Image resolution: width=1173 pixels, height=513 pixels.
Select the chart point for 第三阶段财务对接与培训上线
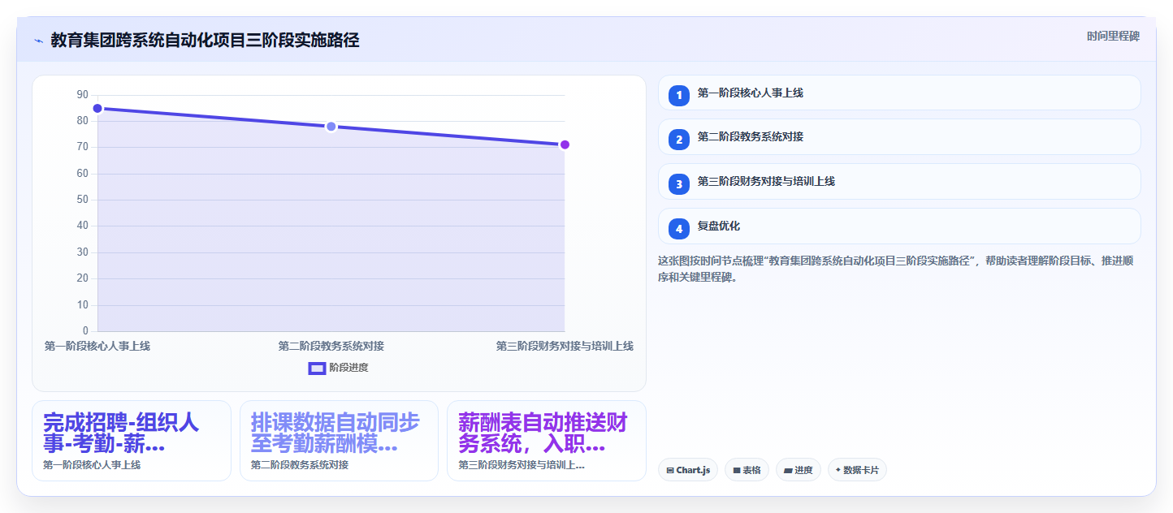pyautogui.click(x=565, y=144)
